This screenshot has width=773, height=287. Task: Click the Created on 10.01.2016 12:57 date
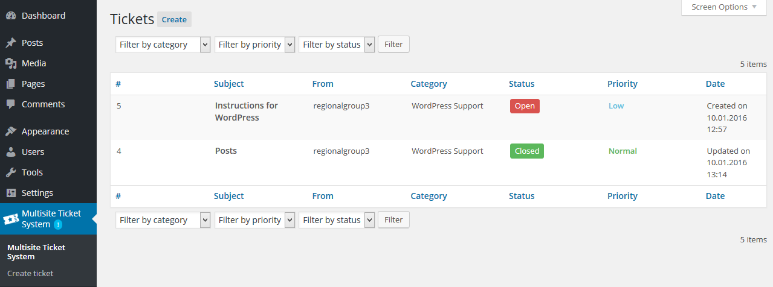(x=727, y=118)
